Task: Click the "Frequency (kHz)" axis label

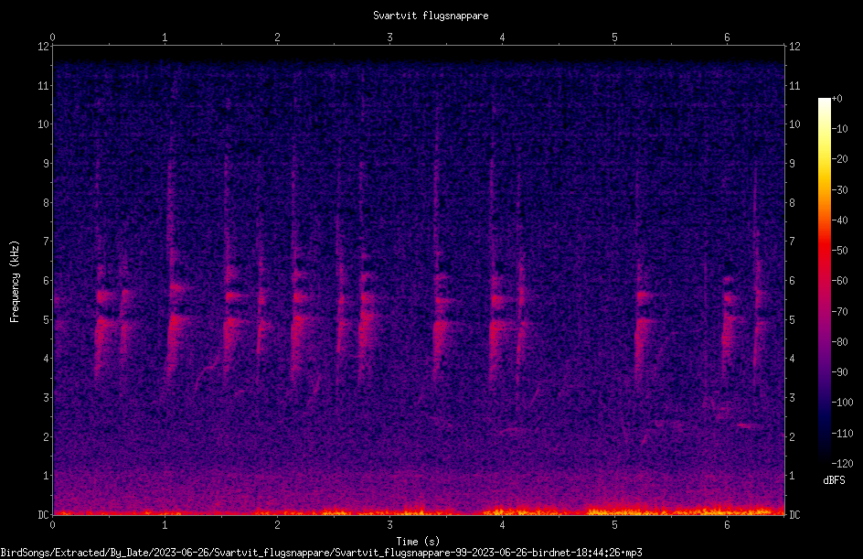Action: (15, 281)
